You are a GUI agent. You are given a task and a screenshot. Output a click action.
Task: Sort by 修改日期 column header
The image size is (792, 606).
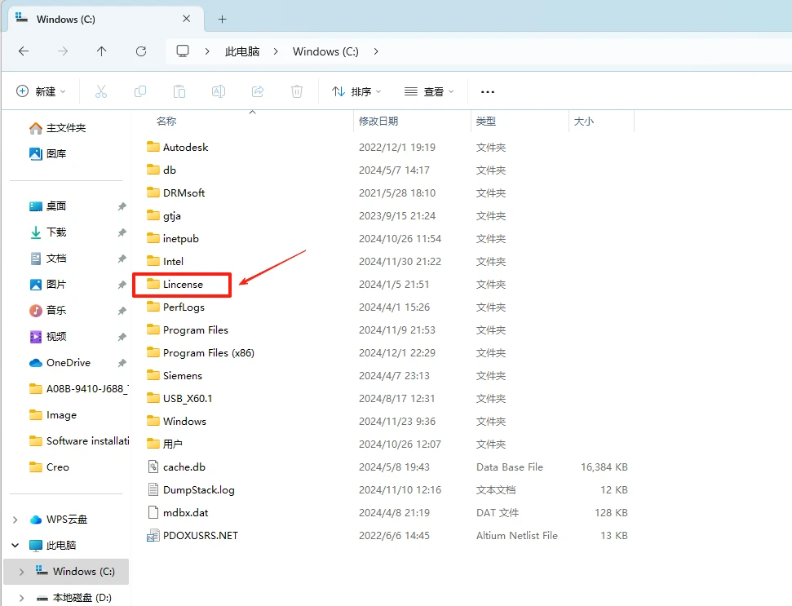point(378,122)
